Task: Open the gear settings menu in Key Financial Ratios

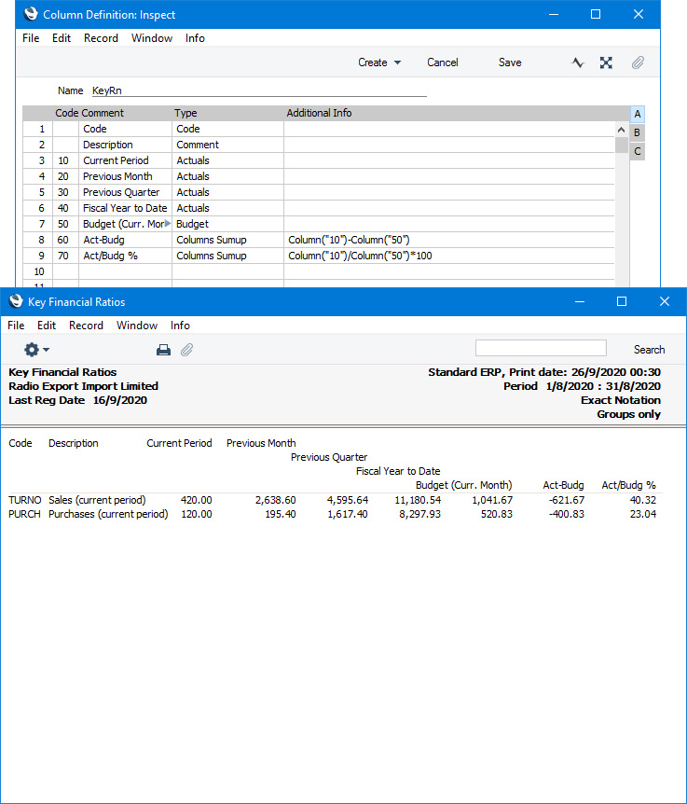Action: click(x=36, y=350)
